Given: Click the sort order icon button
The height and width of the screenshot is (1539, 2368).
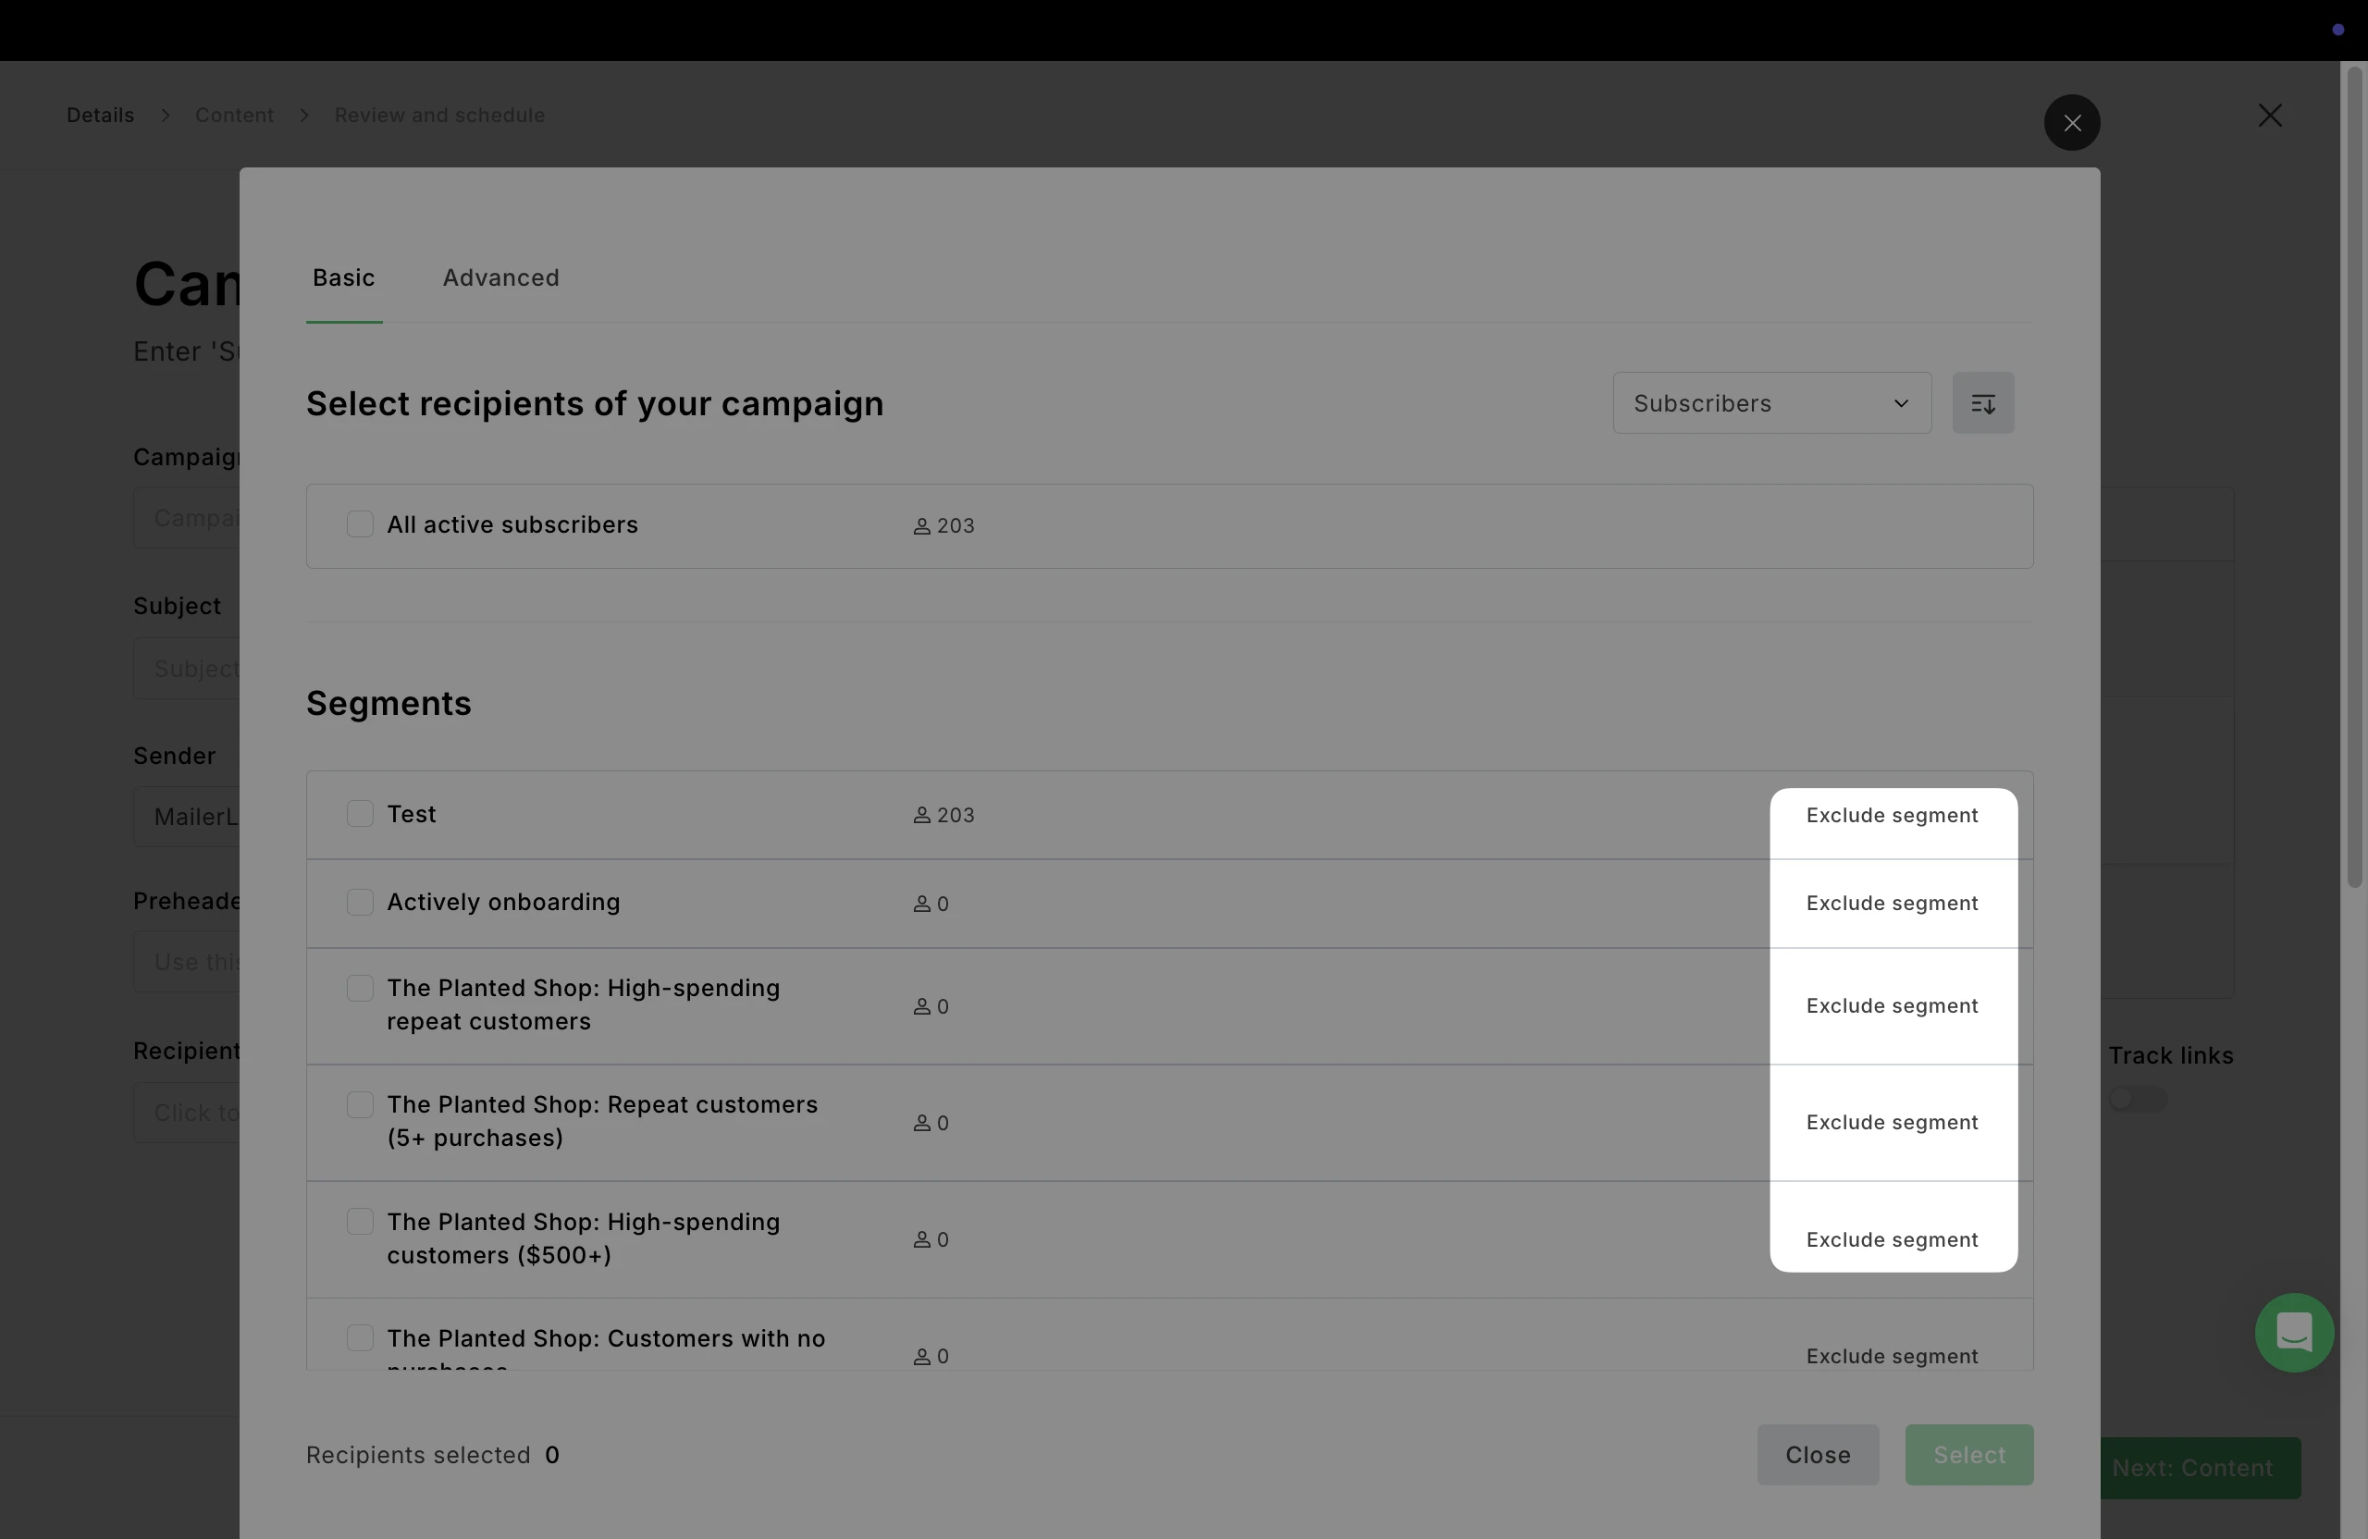Looking at the screenshot, I should 1982,403.
